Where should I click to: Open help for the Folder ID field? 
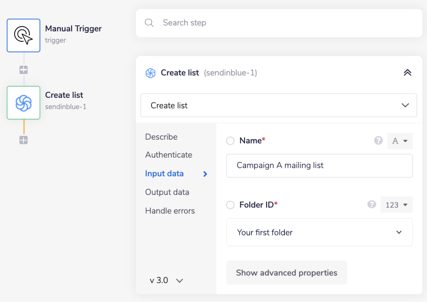click(371, 205)
